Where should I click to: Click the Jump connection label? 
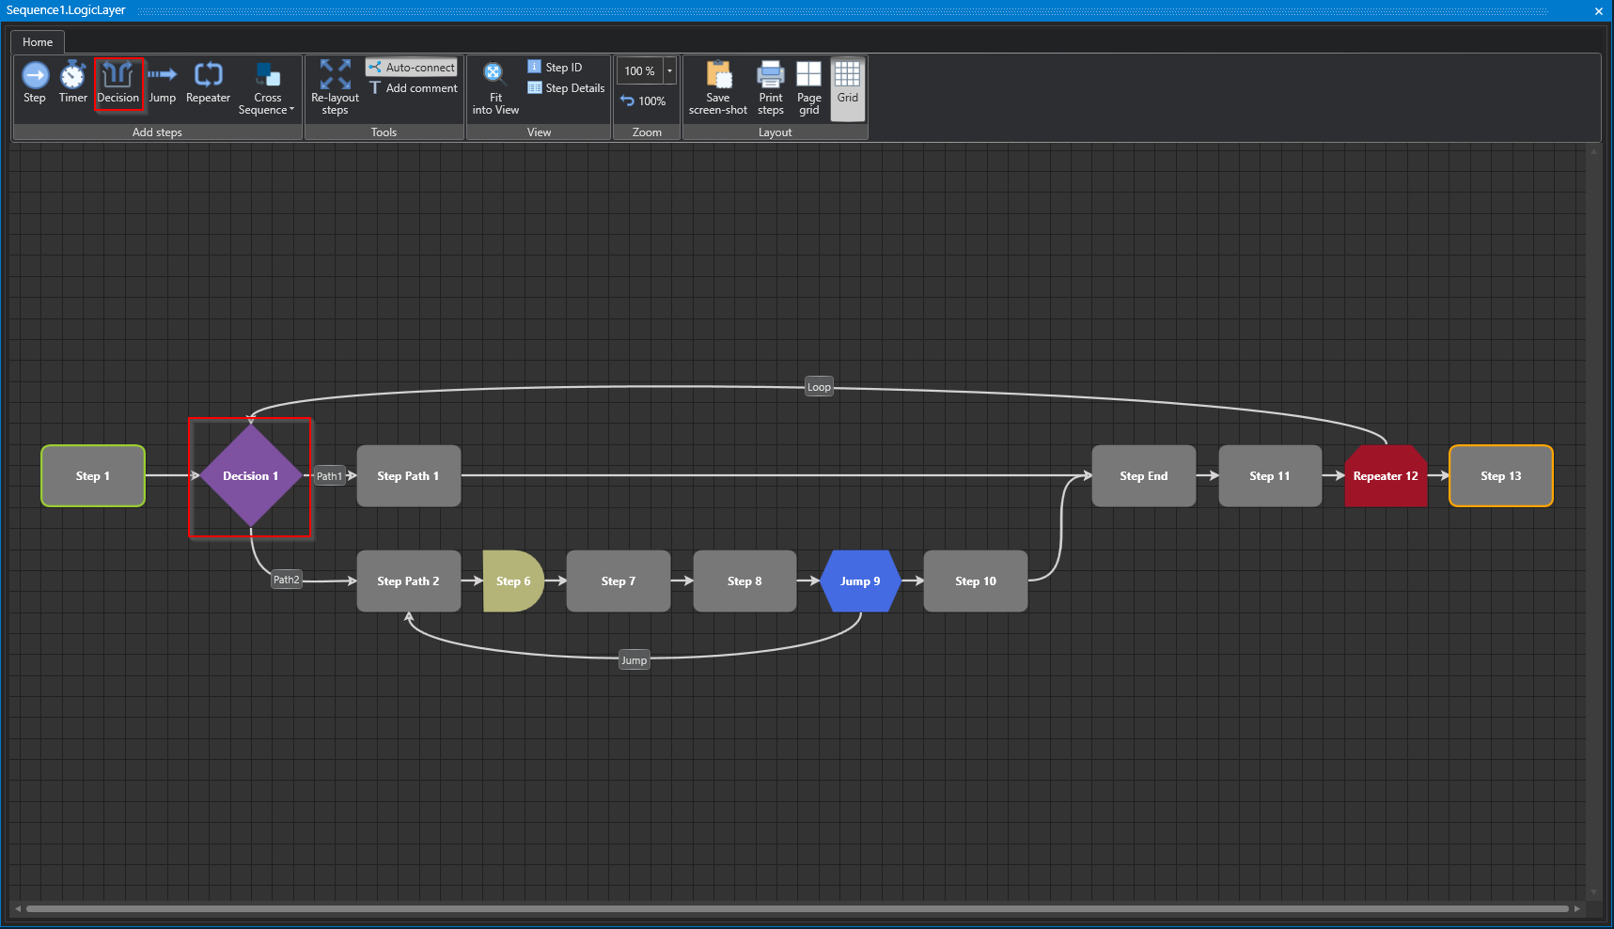pyautogui.click(x=635, y=660)
